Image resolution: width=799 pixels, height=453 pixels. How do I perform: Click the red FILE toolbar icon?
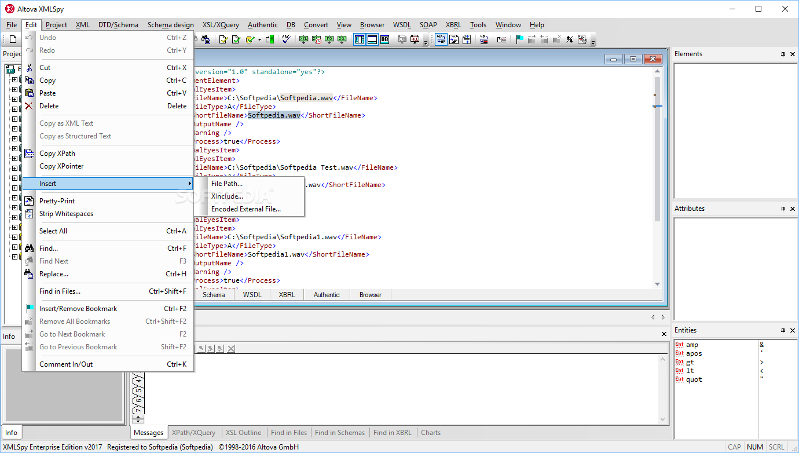415,39
